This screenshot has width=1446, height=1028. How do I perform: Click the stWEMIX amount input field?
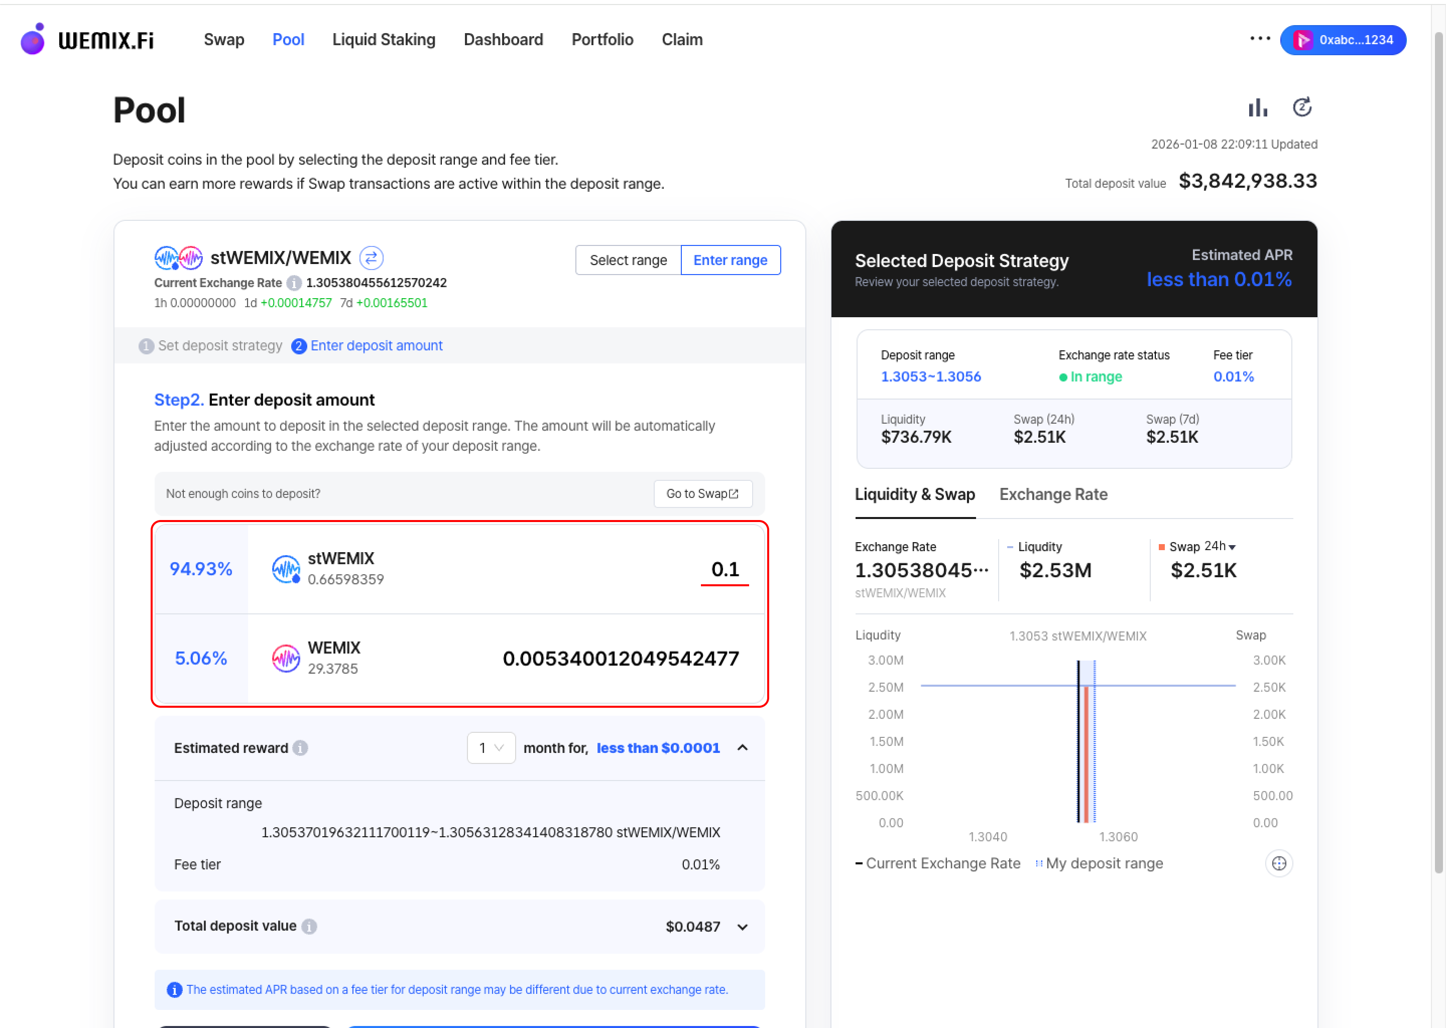[x=725, y=569]
